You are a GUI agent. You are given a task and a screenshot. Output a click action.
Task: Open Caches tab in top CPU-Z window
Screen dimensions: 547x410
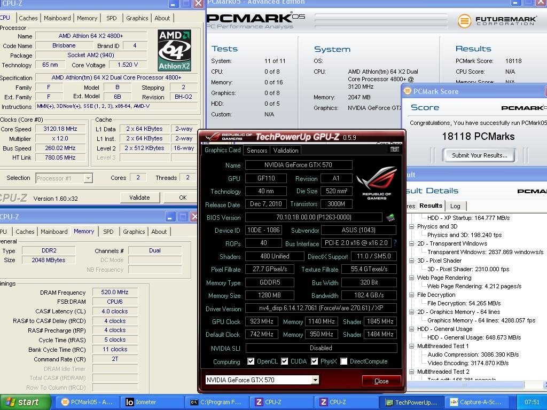(x=28, y=18)
